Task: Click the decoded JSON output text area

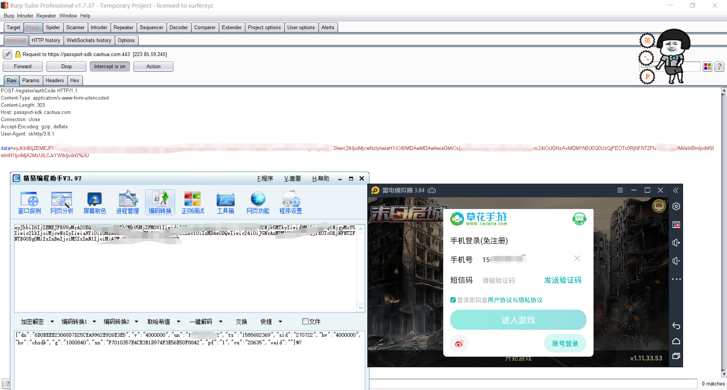Action: [x=190, y=360]
